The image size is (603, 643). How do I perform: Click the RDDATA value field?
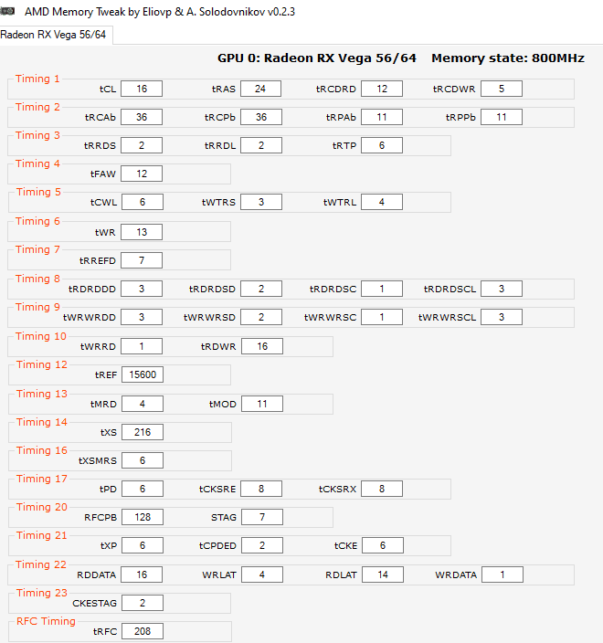pos(142,574)
